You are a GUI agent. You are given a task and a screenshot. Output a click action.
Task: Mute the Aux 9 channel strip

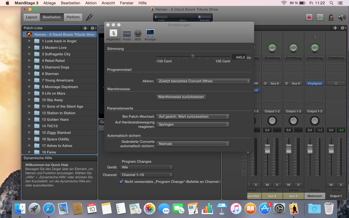tap(288, 185)
